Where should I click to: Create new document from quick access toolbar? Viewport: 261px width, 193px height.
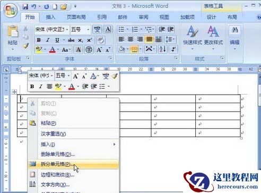pyautogui.click(x=55, y=7)
